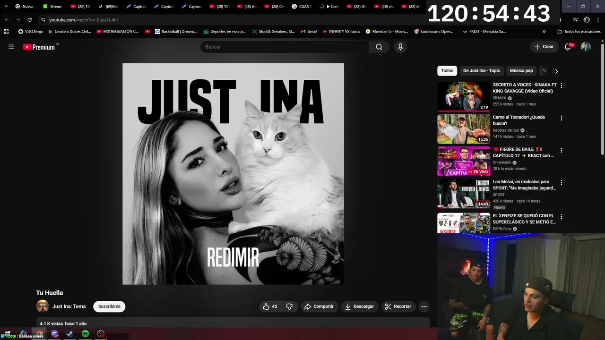Open the Crear menu

point(544,47)
